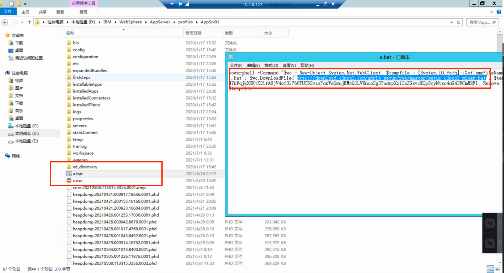504x273 pixels.
Task: Expand the address bar history dropdown
Action: 451,22
